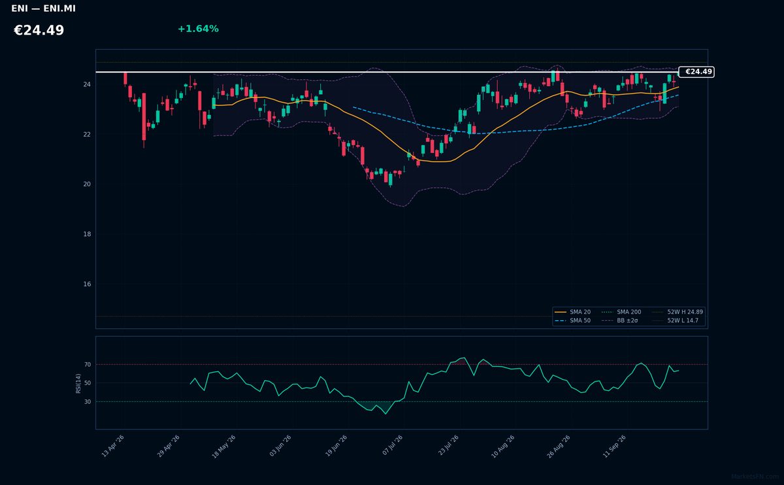The width and height of the screenshot is (784, 485).
Task: Select the SMA 20 legend entry
Action: point(572,312)
